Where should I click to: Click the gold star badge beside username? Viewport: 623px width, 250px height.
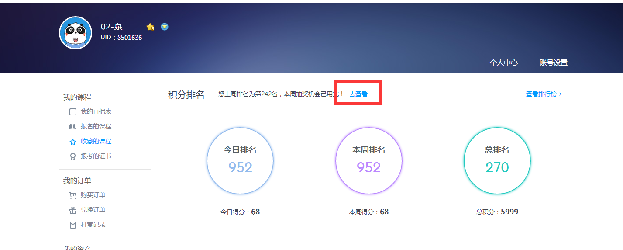pos(150,27)
